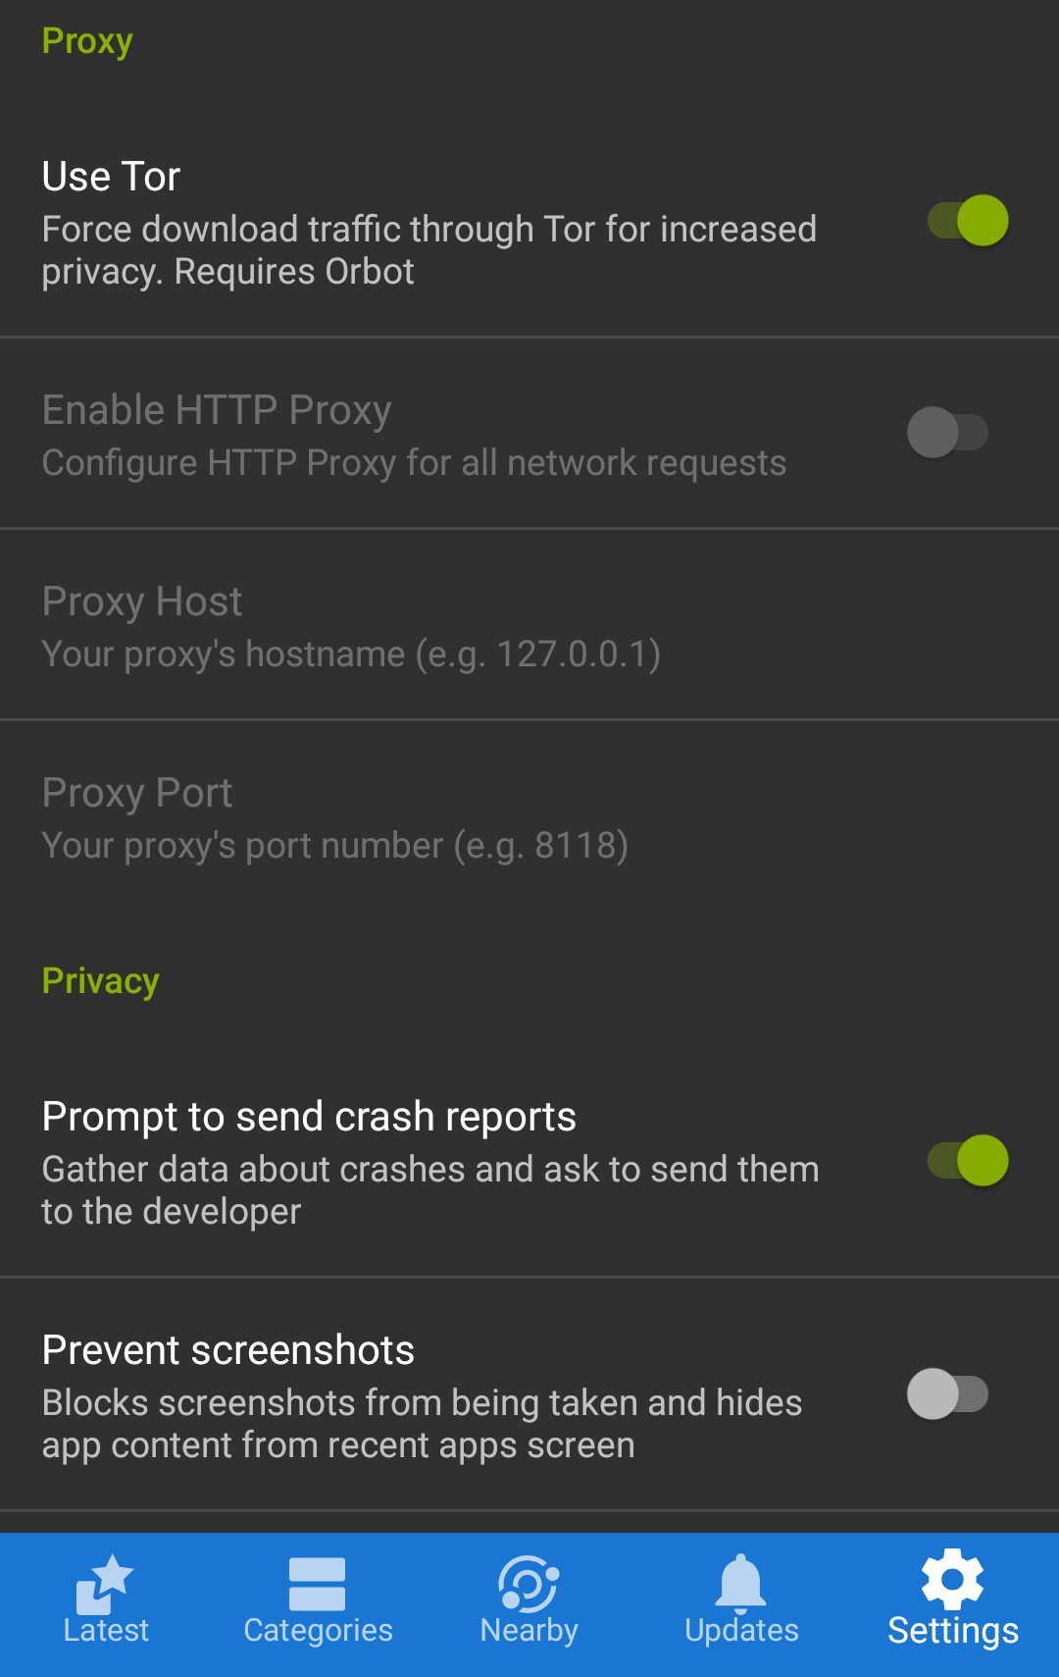Tap the Proxy section header
The width and height of the screenshot is (1059, 1677).
tap(86, 40)
